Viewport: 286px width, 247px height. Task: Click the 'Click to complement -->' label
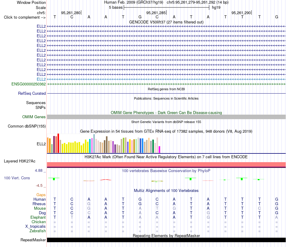(x=25, y=17)
